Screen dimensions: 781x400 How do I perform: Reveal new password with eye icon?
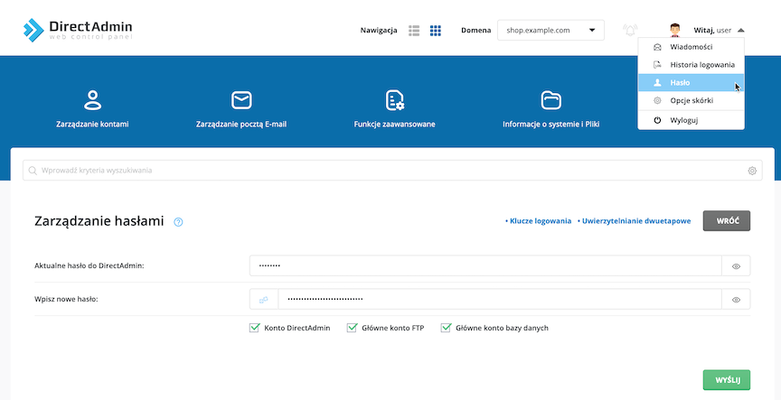[736, 300]
